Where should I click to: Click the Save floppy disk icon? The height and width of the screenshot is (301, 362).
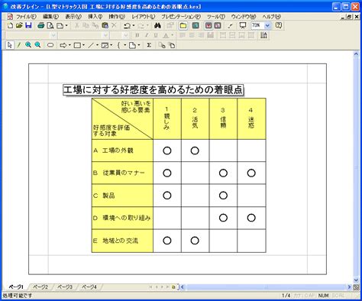tap(28, 25)
